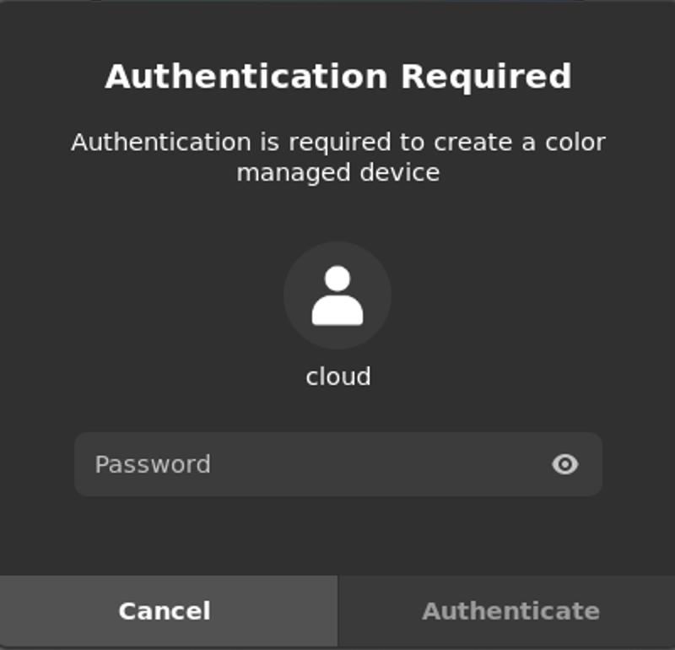The height and width of the screenshot is (650, 675).
Task: Reveal password characters via the eye toggle
Action: [564, 464]
